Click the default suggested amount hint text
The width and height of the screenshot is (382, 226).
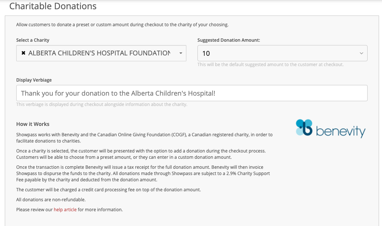click(x=271, y=65)
